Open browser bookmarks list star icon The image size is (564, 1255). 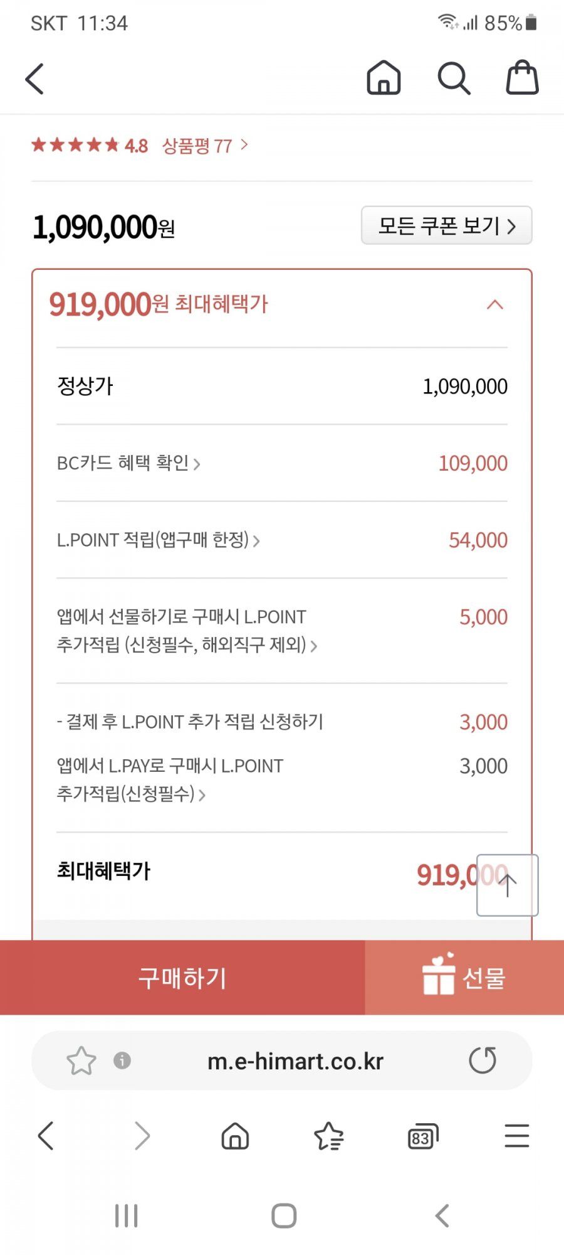(329, 1136)
